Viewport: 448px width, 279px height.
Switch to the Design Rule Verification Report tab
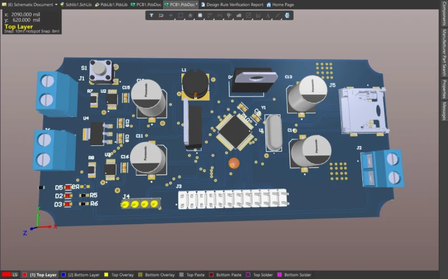click(234, 4)
